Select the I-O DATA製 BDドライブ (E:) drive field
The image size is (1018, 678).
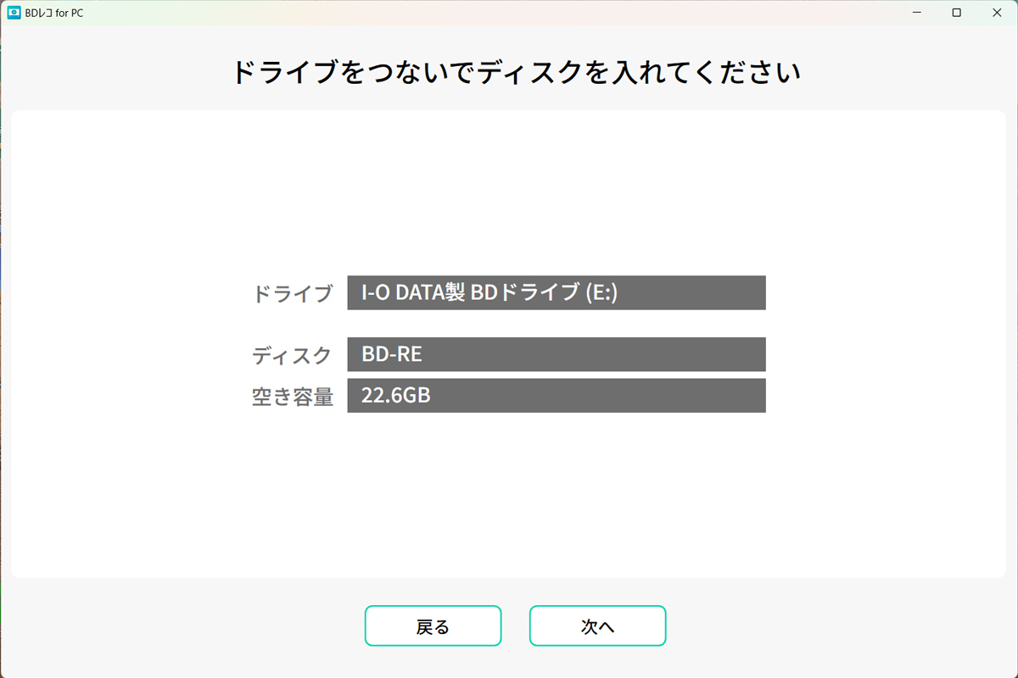557,292
